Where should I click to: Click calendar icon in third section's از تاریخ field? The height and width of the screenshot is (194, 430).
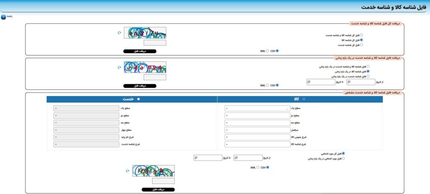point(236,158)
